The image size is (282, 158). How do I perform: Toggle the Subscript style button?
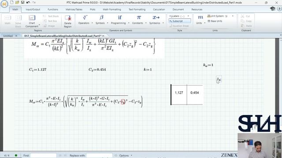tap(180, 21)
